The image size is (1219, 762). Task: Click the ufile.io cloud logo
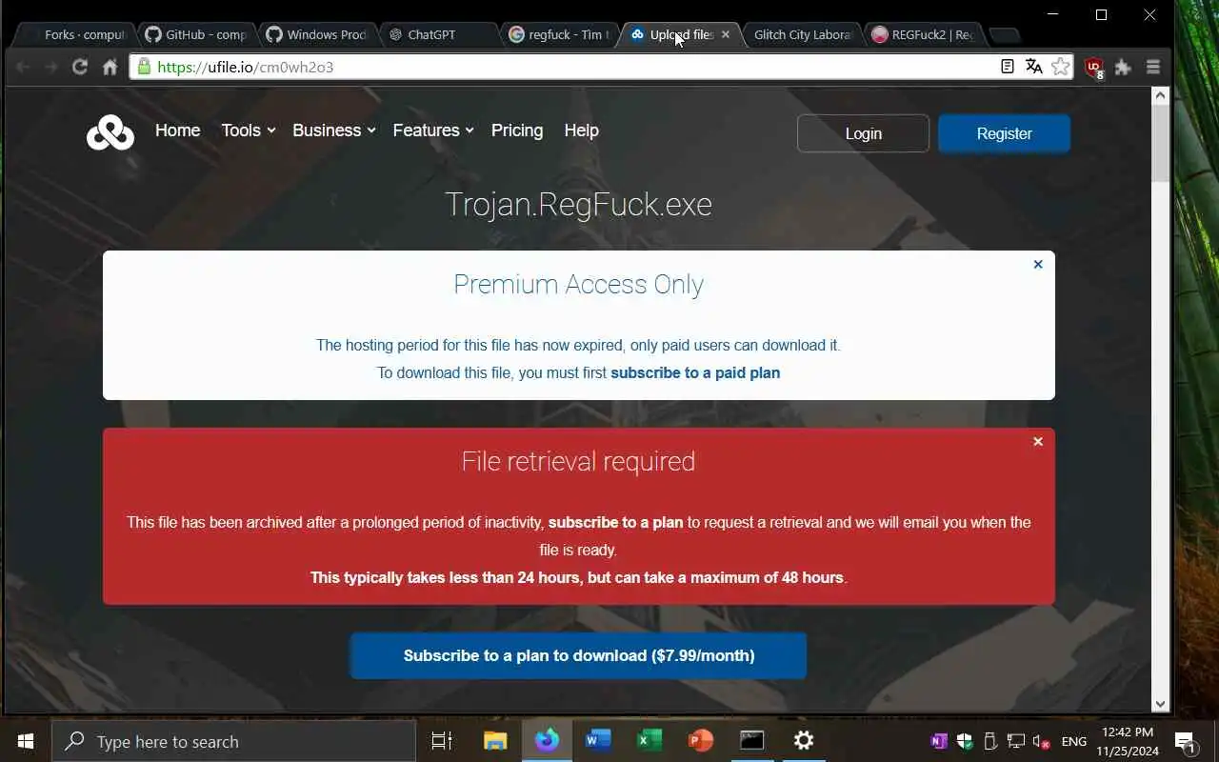[x=110, y=132]
